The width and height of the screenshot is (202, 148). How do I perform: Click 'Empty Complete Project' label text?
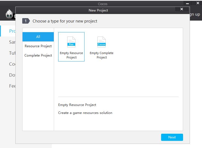(102, 55)
